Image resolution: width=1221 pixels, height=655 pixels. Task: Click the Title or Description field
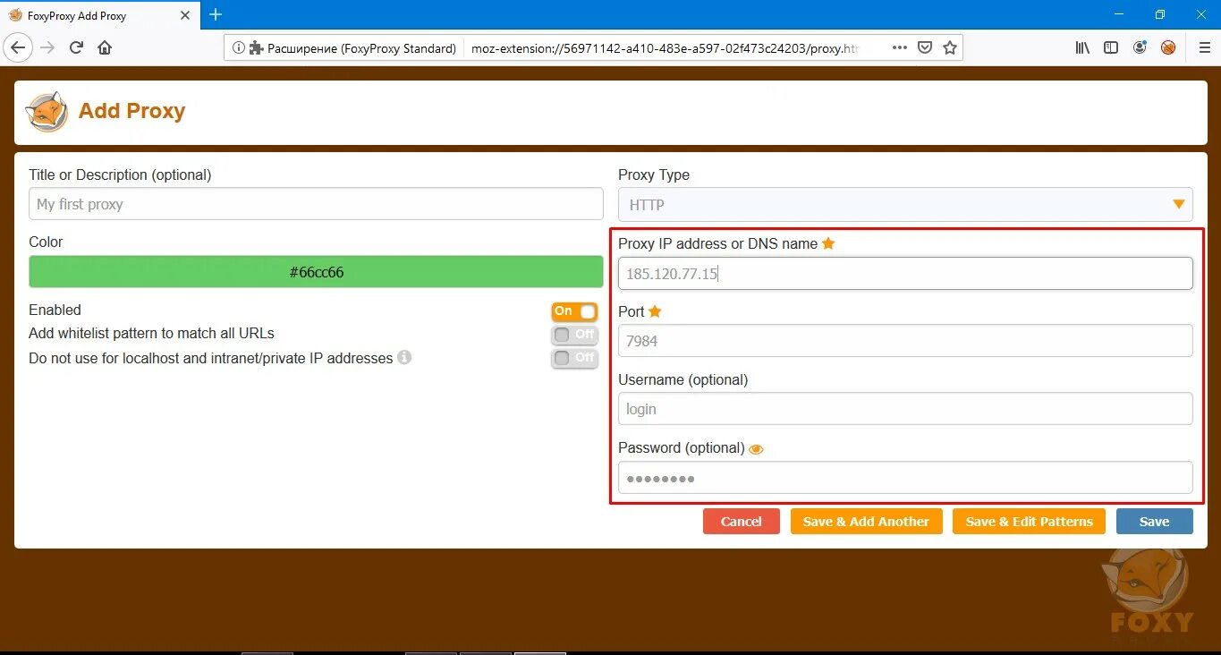316,204
